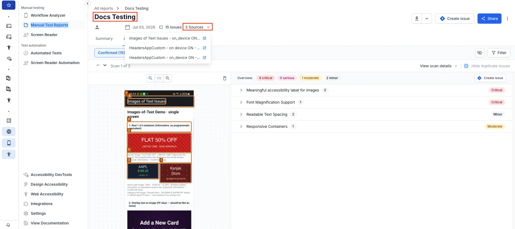Open the three-dot more options menu
This screenshot has width=515, height=229.
[x=507, y=19]
